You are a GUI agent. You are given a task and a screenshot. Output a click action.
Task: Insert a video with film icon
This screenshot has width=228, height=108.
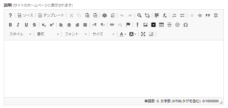pyautogui.click(x=153, y=25)
